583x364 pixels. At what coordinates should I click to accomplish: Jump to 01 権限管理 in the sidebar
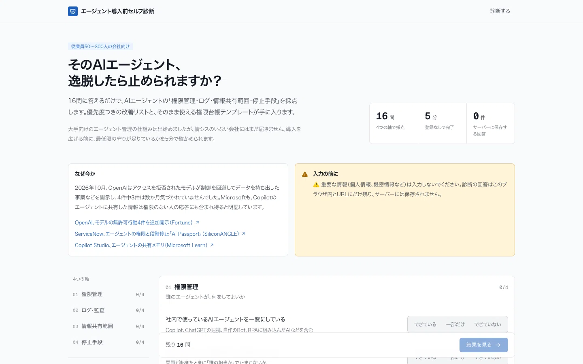coord(109,294)
